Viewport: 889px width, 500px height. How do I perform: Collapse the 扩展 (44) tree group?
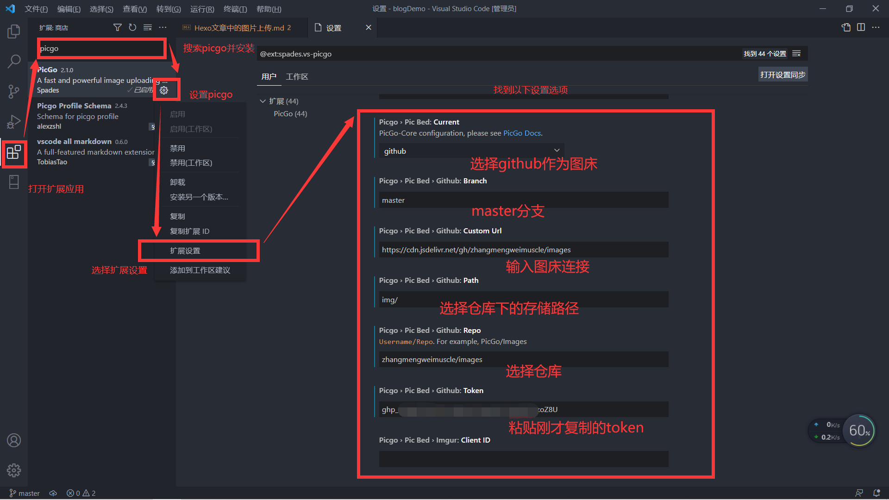263,101
